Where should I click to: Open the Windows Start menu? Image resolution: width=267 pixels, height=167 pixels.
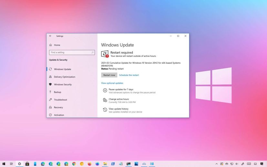(x=4, y=164)
